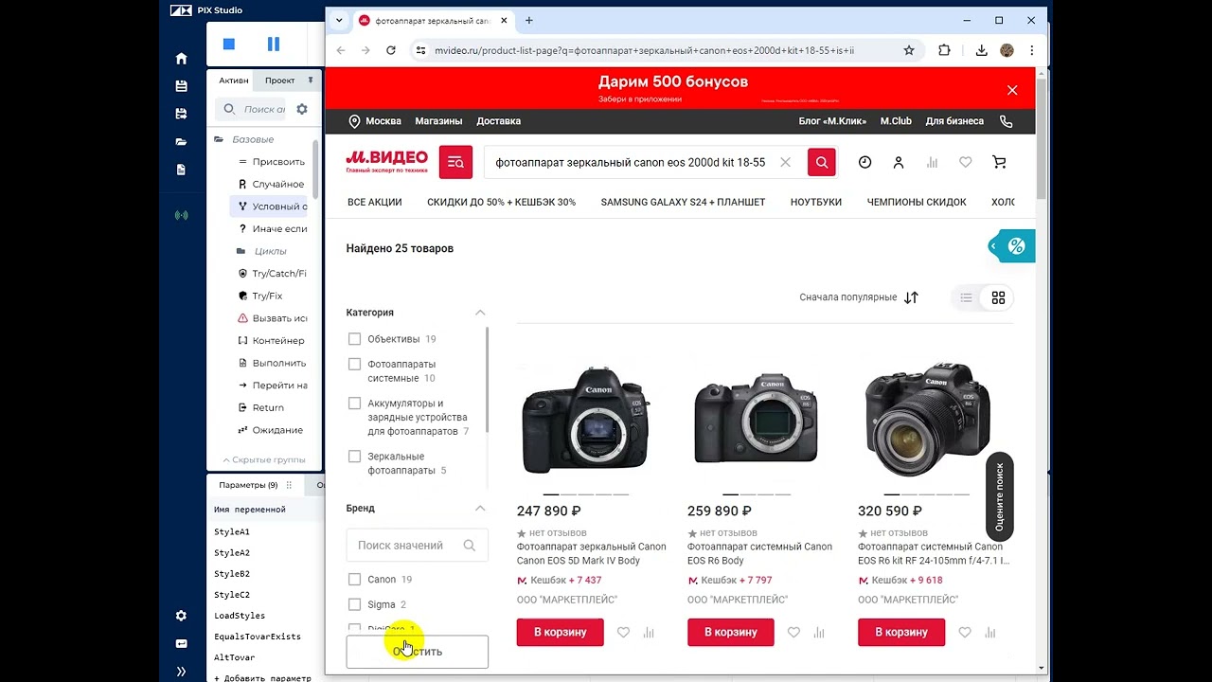The height and width of the screenshot is (682, 1212).
Task: Open the M.Club link
Action: 896,121
